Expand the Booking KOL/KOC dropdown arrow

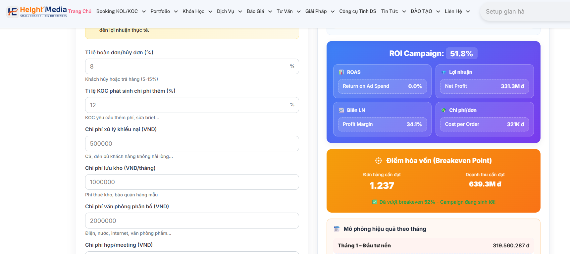[x=144, y=12]
